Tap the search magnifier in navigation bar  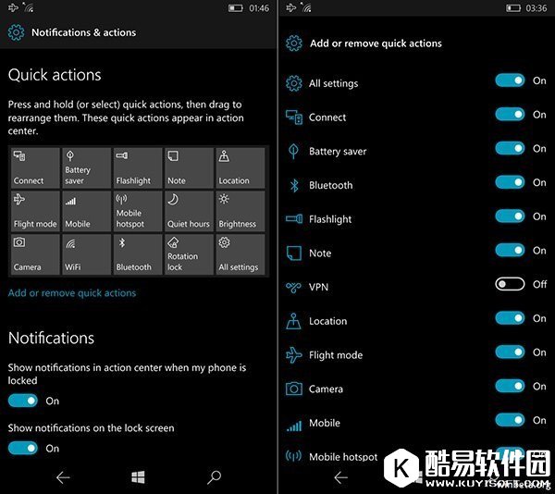pyautogui.click(x=214, y=477)
